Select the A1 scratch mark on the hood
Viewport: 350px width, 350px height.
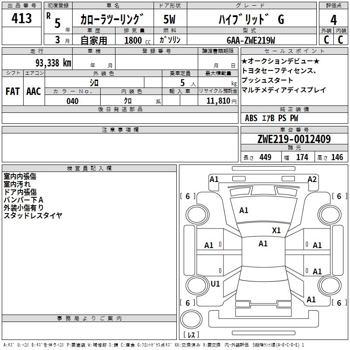244,210
